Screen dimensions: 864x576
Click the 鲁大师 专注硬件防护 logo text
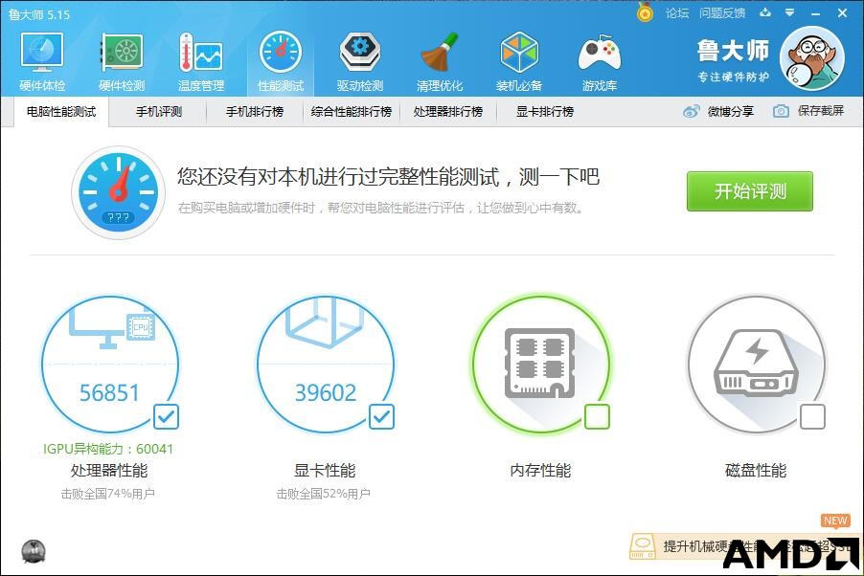coord(733,60)
